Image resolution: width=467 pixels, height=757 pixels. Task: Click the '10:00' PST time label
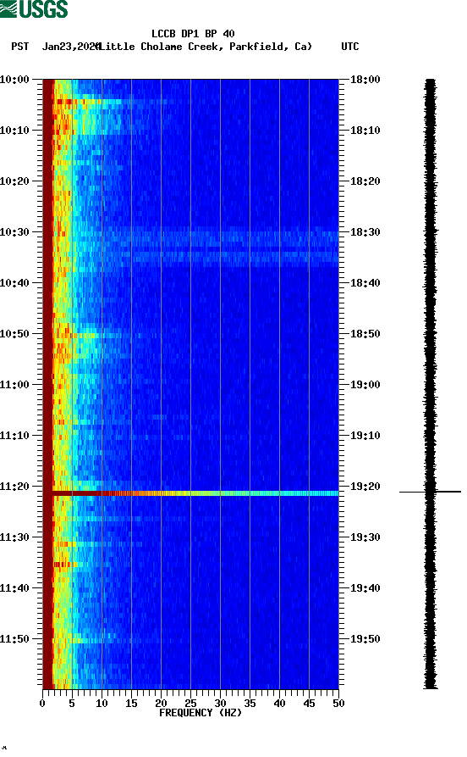point(14,79)
